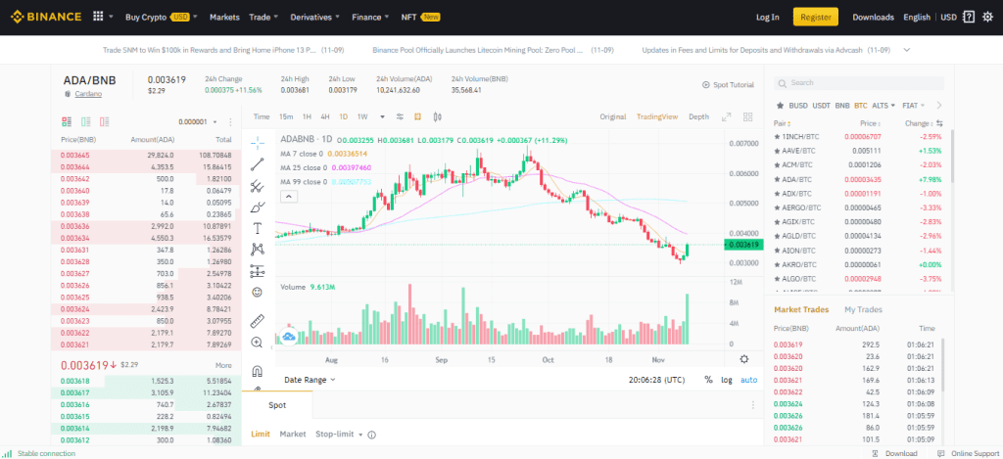Toggle log scale on chart

pyautogui.click(x=727, y=380)
